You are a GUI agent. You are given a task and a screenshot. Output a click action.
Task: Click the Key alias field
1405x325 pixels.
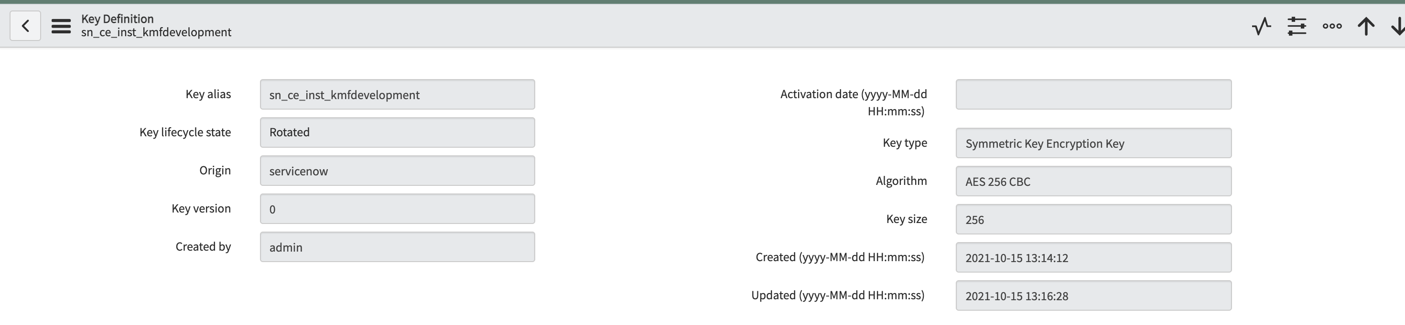[397, 94]
